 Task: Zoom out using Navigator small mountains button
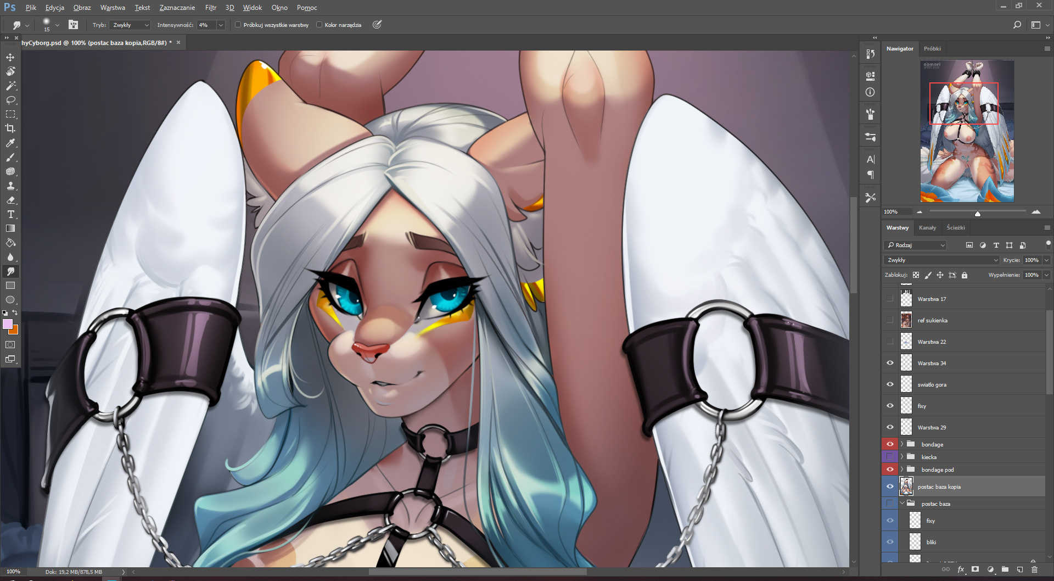(x=920, y=212)
